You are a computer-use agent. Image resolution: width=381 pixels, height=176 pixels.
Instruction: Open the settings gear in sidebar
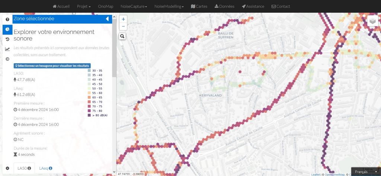[x=7, y=168]
